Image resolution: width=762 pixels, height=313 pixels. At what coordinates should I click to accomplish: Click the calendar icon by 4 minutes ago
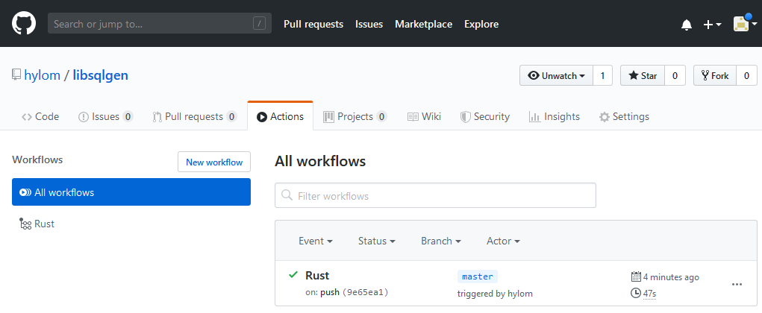coord(636,276)
